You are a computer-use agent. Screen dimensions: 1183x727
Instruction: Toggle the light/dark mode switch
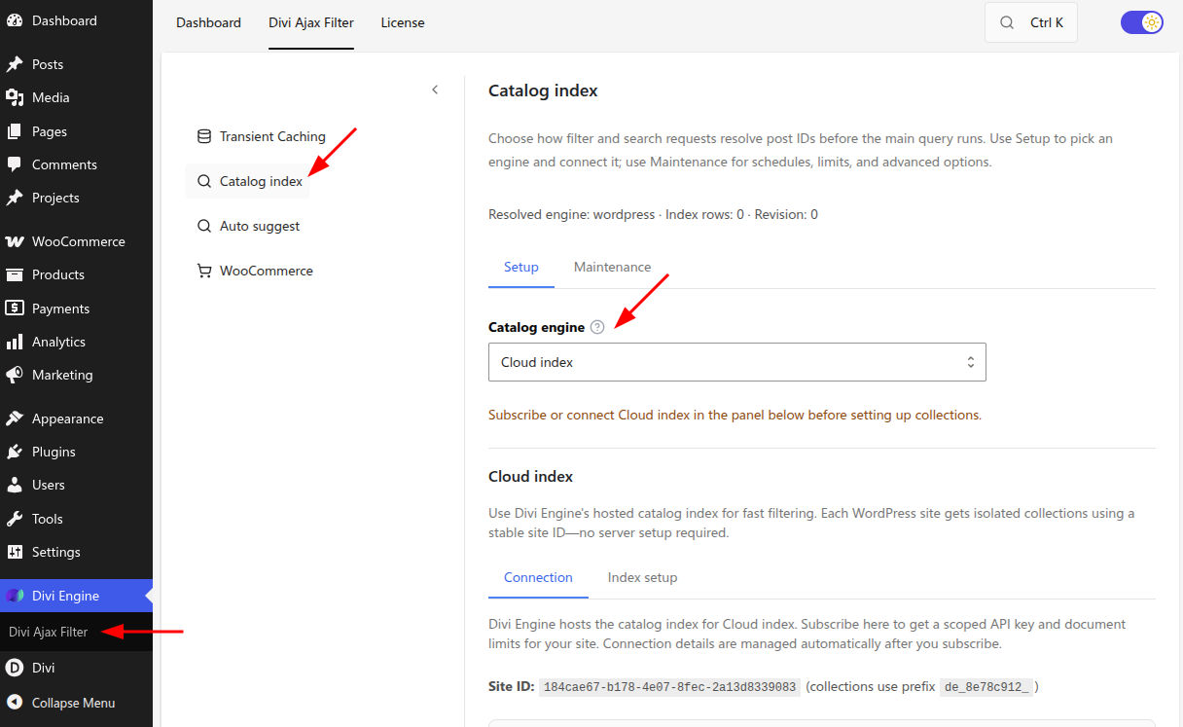[x=1142, y=22]
